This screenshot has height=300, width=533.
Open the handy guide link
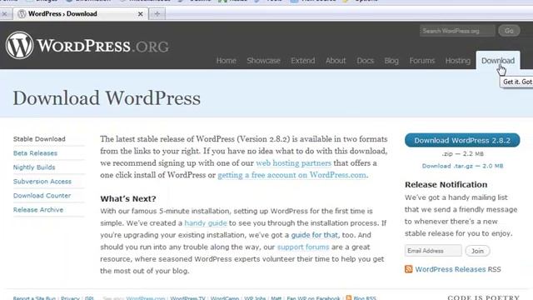coord(206,223)
